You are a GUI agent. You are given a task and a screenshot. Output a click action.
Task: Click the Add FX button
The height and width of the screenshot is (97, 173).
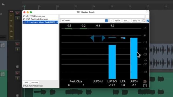point(26,82)
